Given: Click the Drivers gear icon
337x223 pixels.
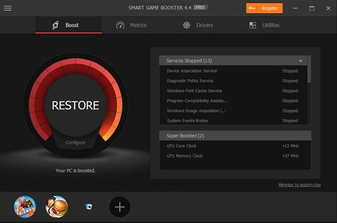Looking at the screenshot, I should pyautogui.click(x=186, y=25).
